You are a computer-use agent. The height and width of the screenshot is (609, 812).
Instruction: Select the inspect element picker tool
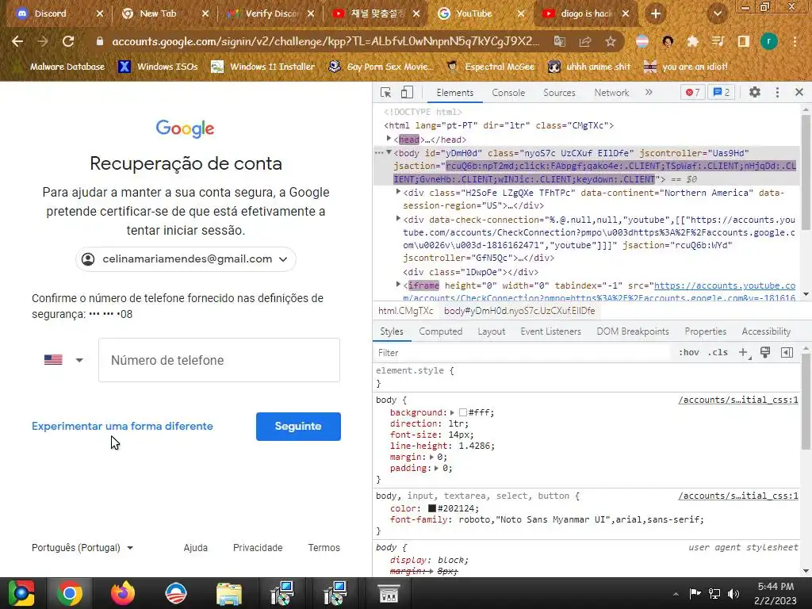[385, 92]
